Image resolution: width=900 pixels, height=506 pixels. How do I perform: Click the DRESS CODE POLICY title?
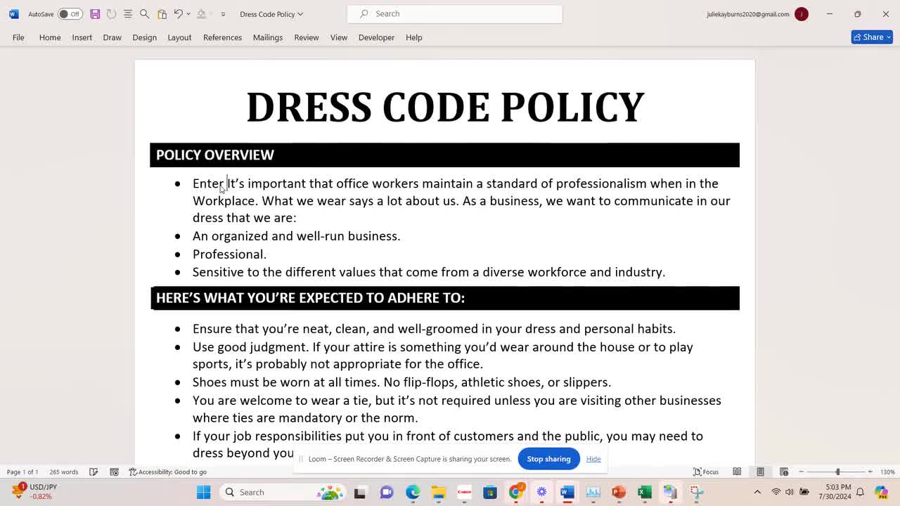tap(445, 107)
